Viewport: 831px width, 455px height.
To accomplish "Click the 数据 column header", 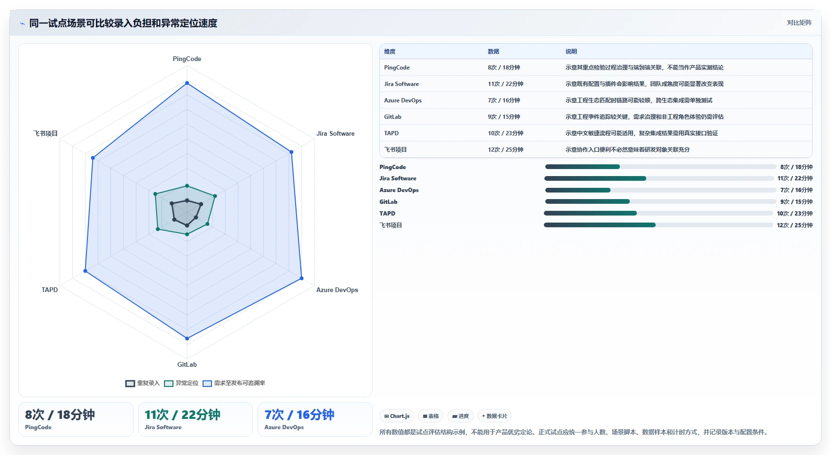I will (x=494, y=52).
